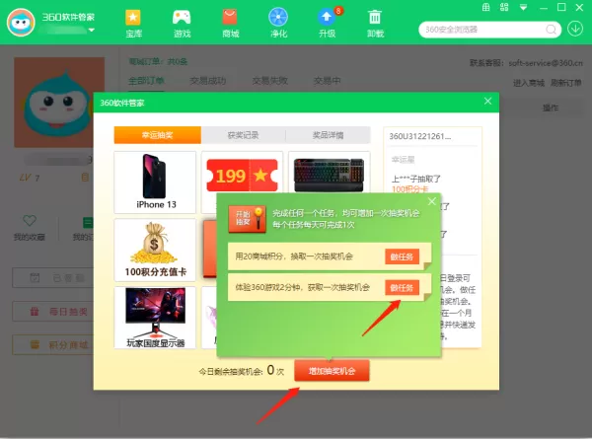Click the 已签到 sign-in button

53,278
